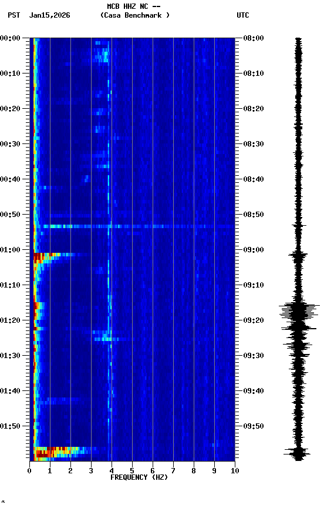This screenshot has height=508, width=324.
Task: Click the frequency axis tick label '8'
Action: (x=194, y=471)
